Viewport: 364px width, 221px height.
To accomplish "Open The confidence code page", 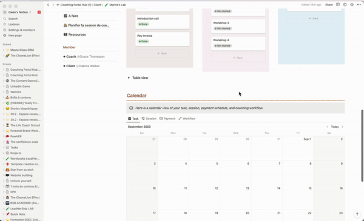I will pyautogui.click(x=24, y=142).
